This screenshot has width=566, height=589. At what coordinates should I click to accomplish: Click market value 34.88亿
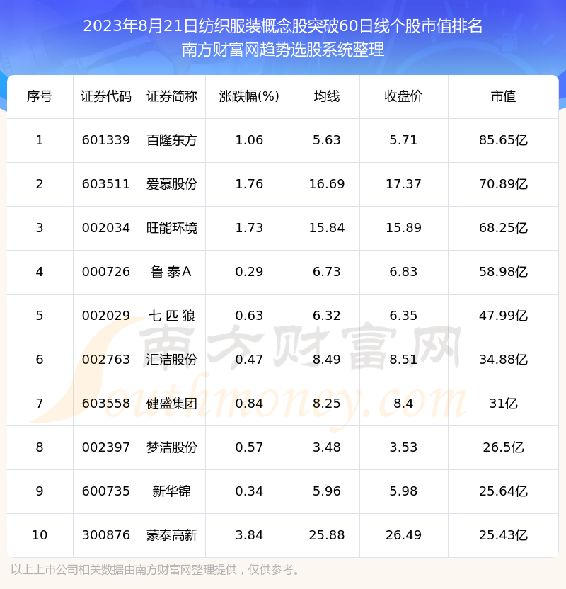(503, 360)
